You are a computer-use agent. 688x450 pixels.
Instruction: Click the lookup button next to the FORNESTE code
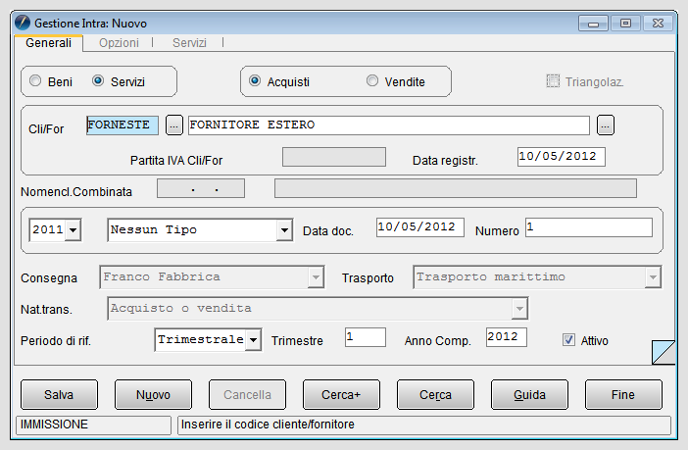(174, 125)
